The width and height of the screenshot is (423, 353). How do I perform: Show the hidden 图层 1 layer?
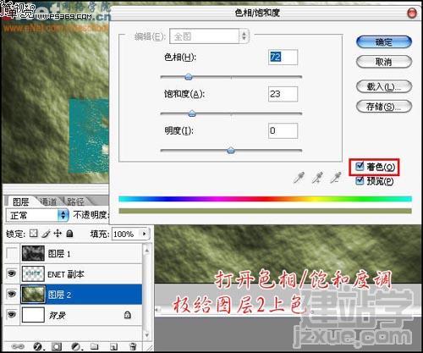point(12,253)
